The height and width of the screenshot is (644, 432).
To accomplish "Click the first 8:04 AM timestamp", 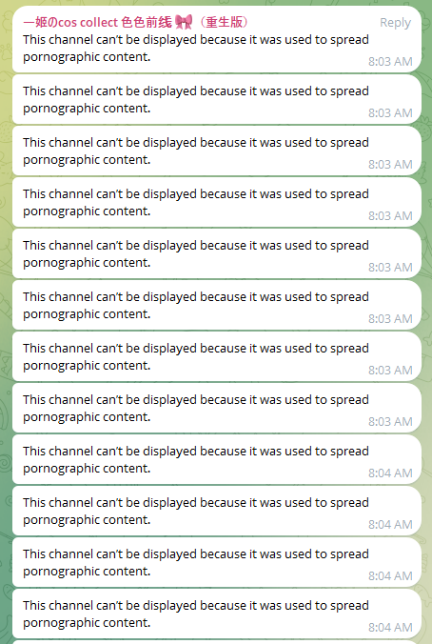I will [x=390, y=473].
